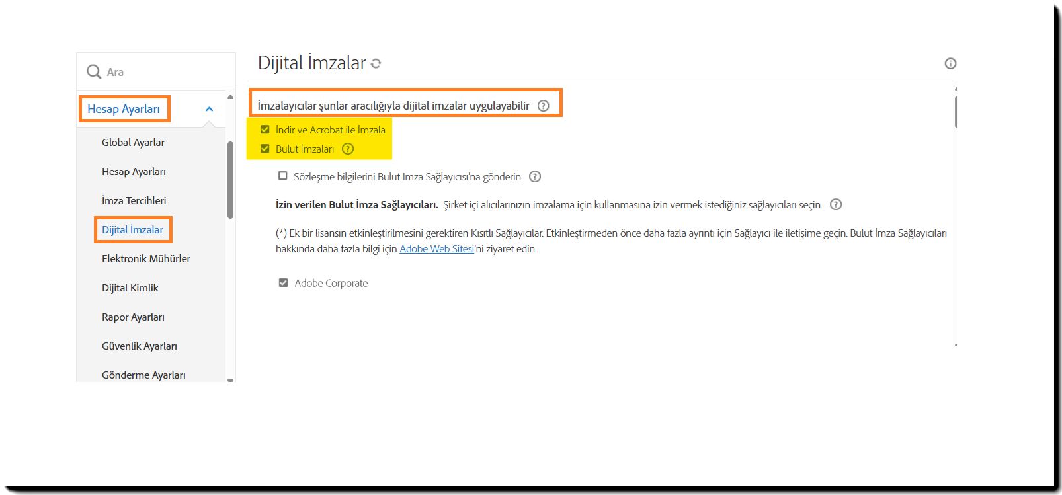The width and height of the screenshot is (1062, 495).
Task: Click the İzin verilen Bulut İmza Sağlayıcıları label
Action: click(x=357, y=205)
